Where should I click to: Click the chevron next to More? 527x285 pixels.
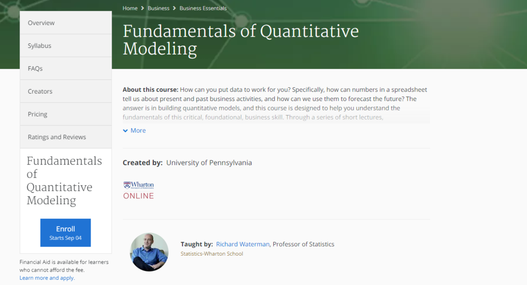(x=126, y=130)
